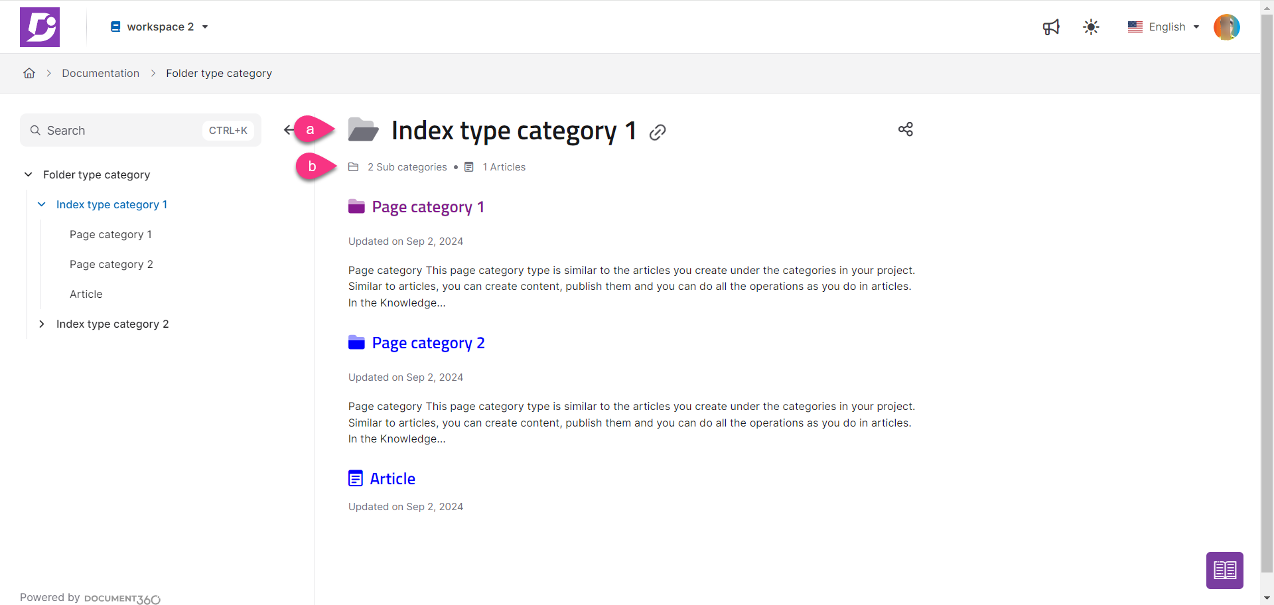The image size is (1274, 605).
Task: Select Index type category 2 in sidebar
Action: tap(113, 324)
